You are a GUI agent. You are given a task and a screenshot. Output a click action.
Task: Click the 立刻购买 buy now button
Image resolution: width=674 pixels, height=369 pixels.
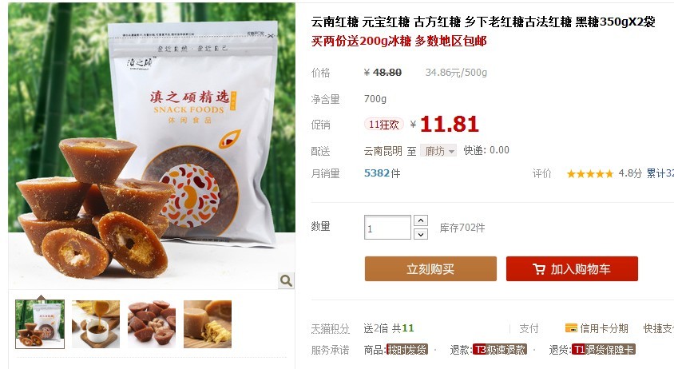click(430, 269)
